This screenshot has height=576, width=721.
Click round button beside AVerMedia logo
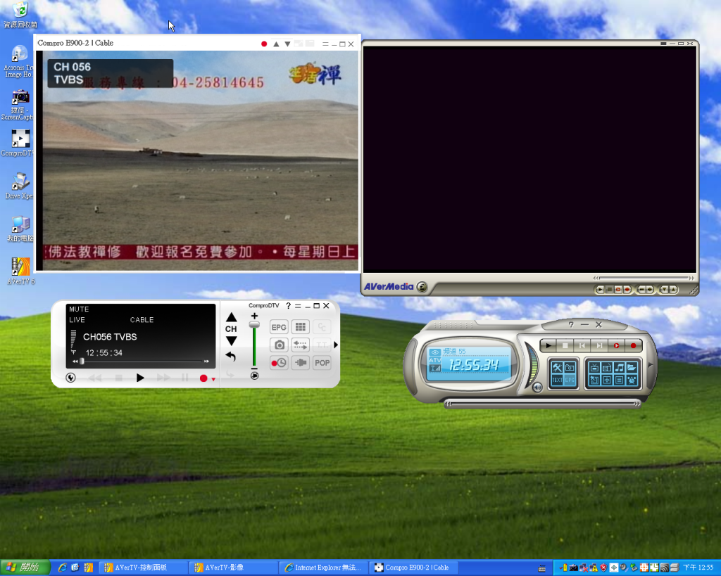point(422,287)
